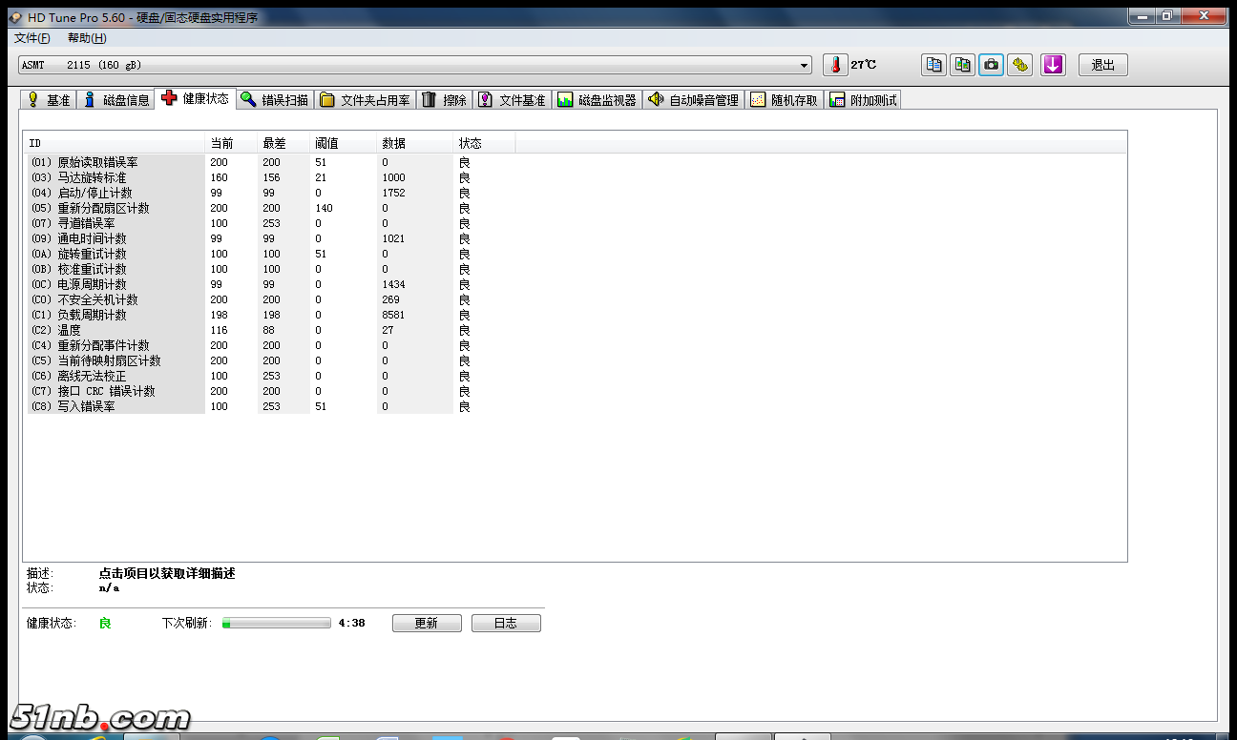Image resolution: width=1237 pixels, height=740 pixels.
Task: Click the green copy screenshot icon
Action: 963,65
